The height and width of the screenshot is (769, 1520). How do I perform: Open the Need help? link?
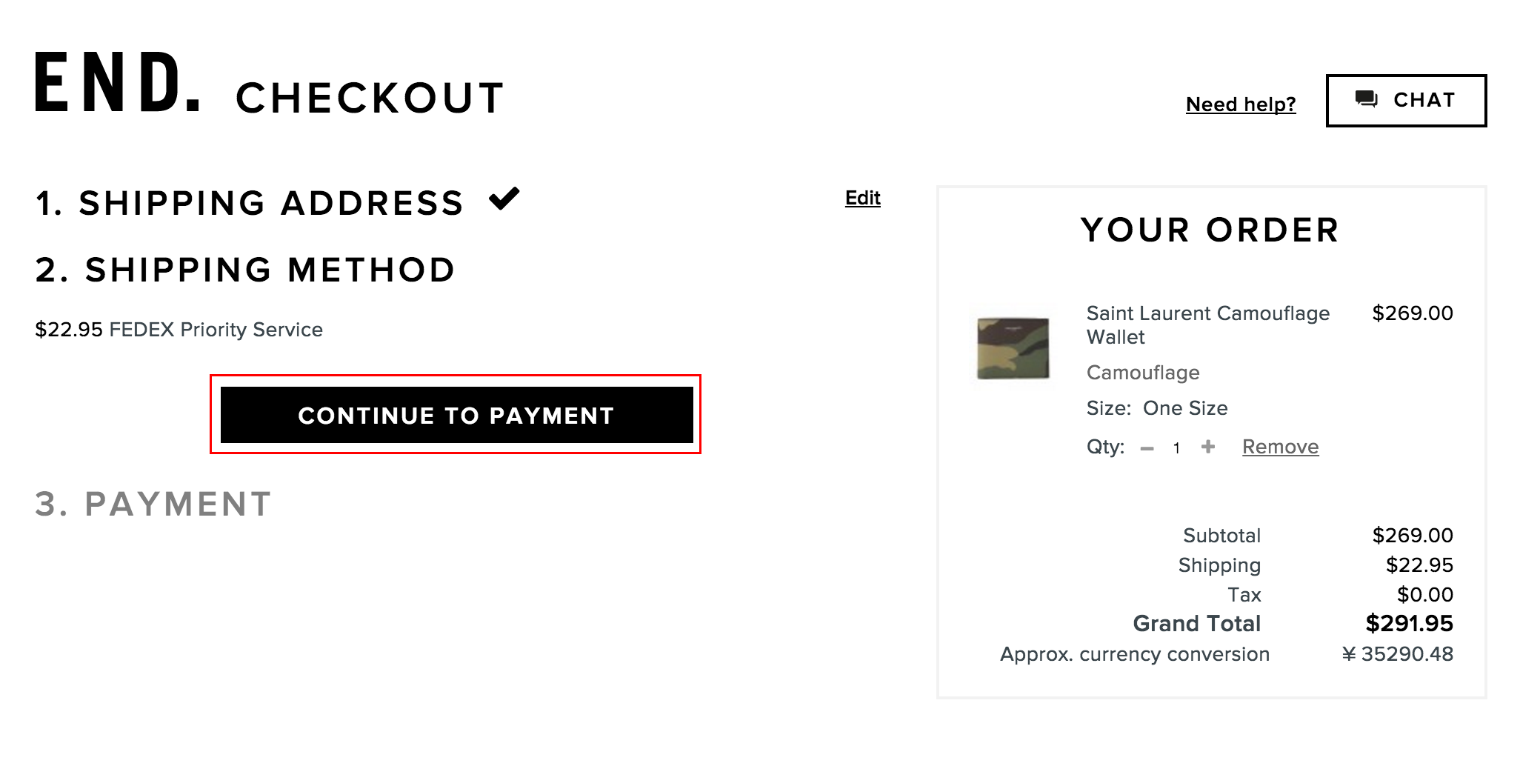1241,104
